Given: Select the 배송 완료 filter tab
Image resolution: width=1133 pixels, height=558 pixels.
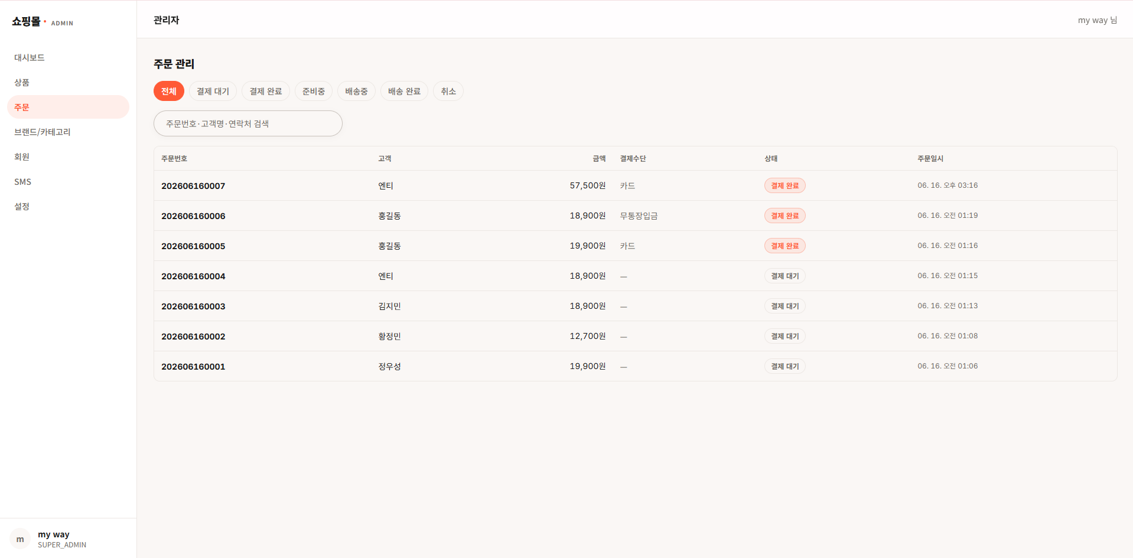Looking at the screenshot, I should (404, 91).
